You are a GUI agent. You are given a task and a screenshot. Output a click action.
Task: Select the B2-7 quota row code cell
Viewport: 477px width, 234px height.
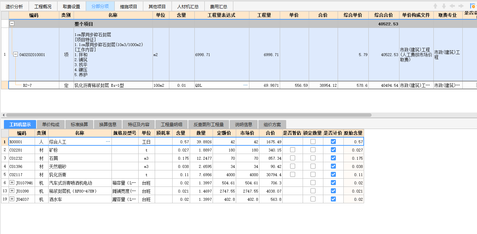34,85
